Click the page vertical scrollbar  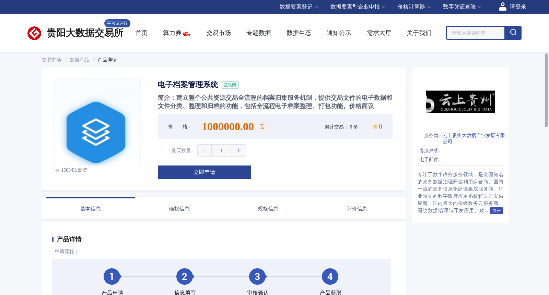(546, 90)
